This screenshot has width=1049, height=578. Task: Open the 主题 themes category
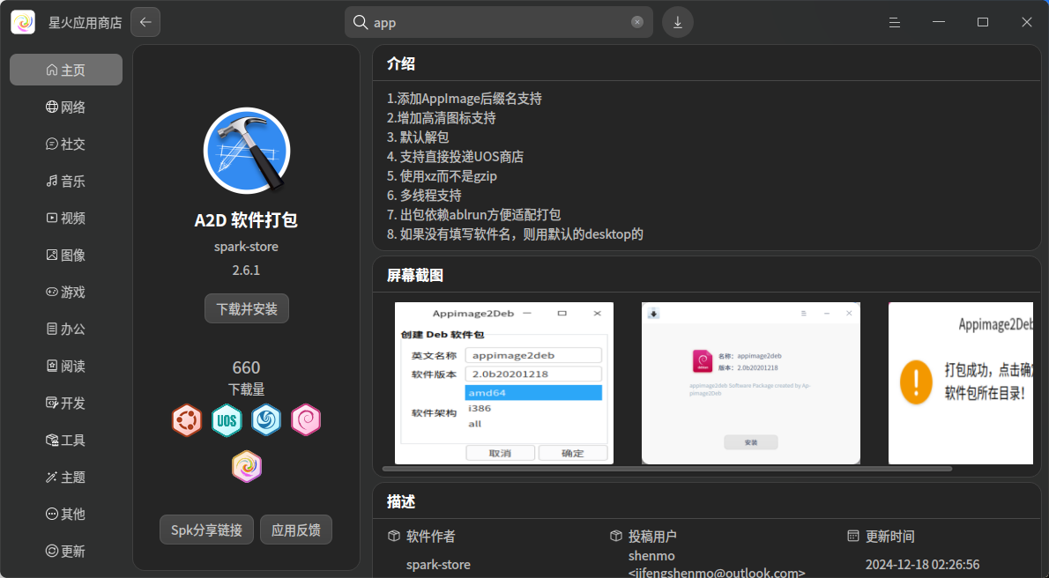coord(65,477)
